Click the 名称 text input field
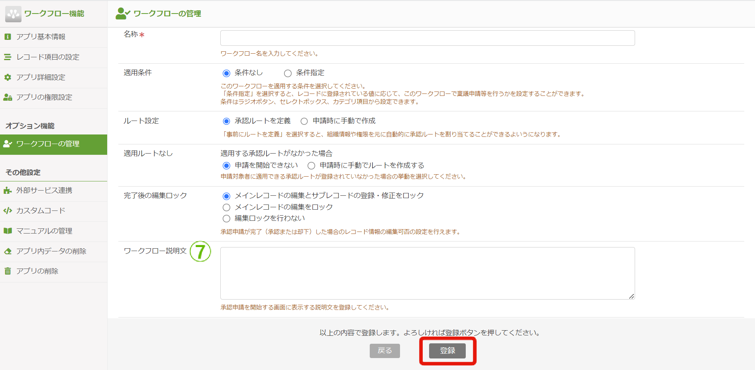This screenshot has height=370, width=755. tap(428, 38)
